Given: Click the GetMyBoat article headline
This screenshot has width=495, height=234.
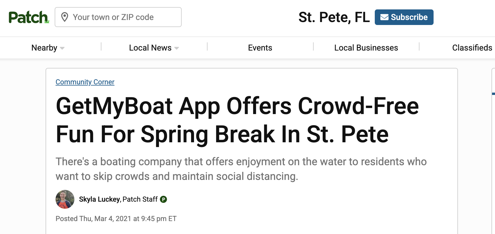Looking at the screenshot, I should point(237,120).
